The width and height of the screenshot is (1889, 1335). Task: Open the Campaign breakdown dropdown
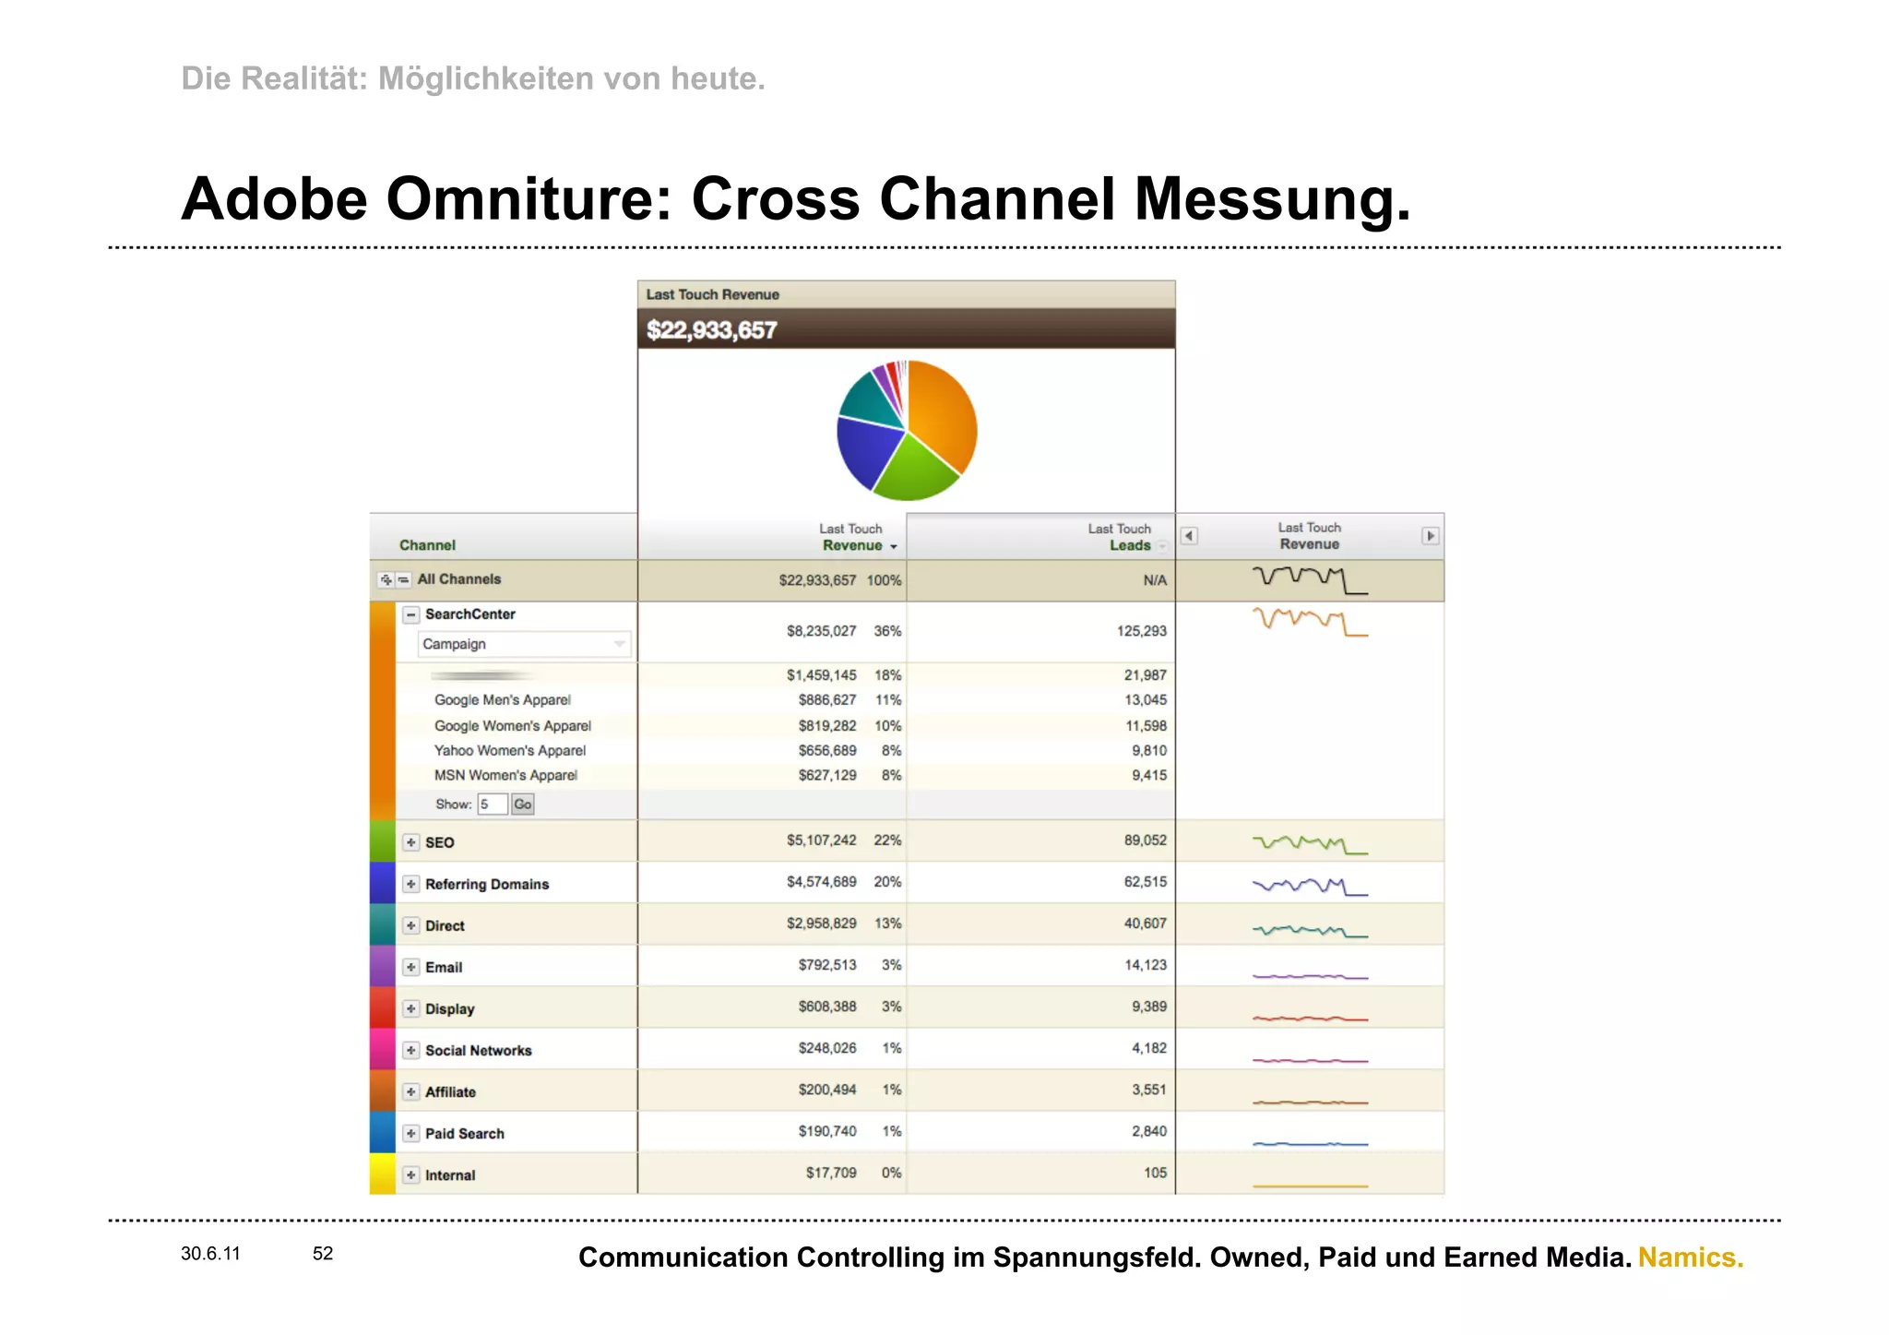point(525,644)
